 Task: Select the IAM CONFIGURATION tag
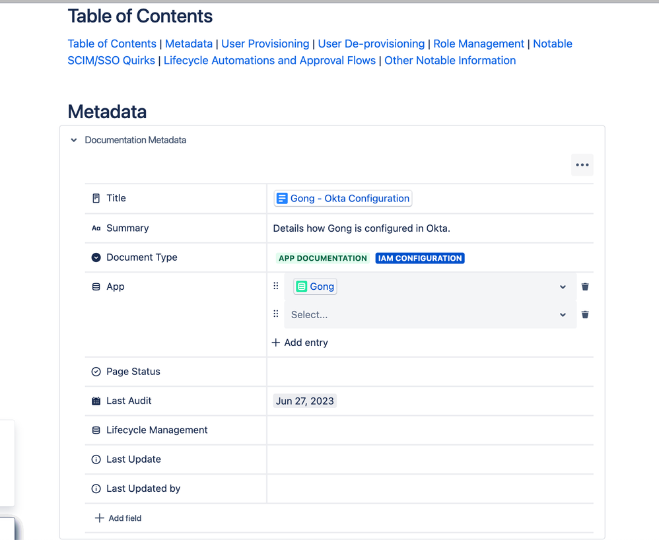(x=420, y=258)
